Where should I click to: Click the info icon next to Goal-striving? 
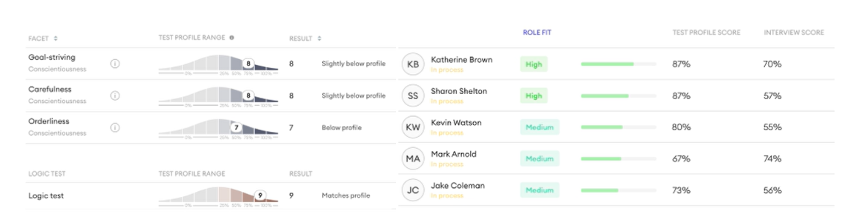[x=115, y=63]
